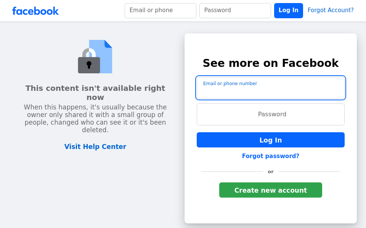Click the keyhole on the padlock
366x228 pixels.
pyautogui.click(x=89, y=65)
